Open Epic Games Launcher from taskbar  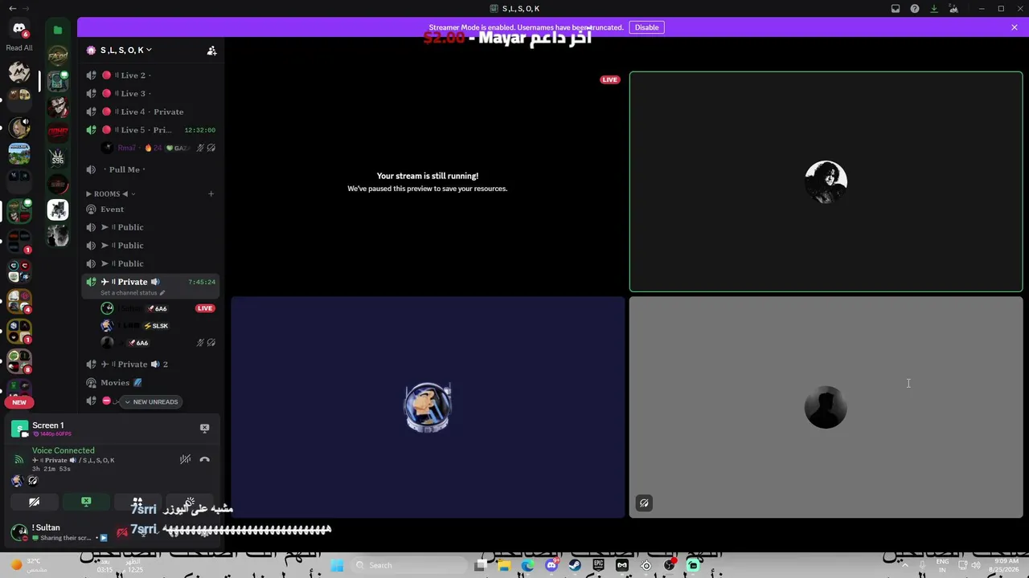click(x=599, y=565)
